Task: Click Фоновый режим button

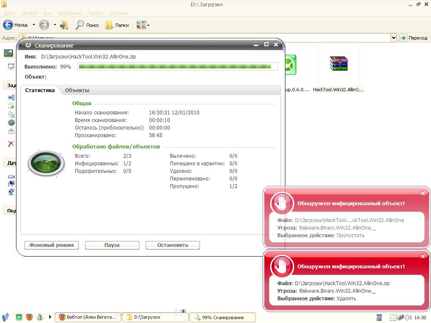Action: 51,245
